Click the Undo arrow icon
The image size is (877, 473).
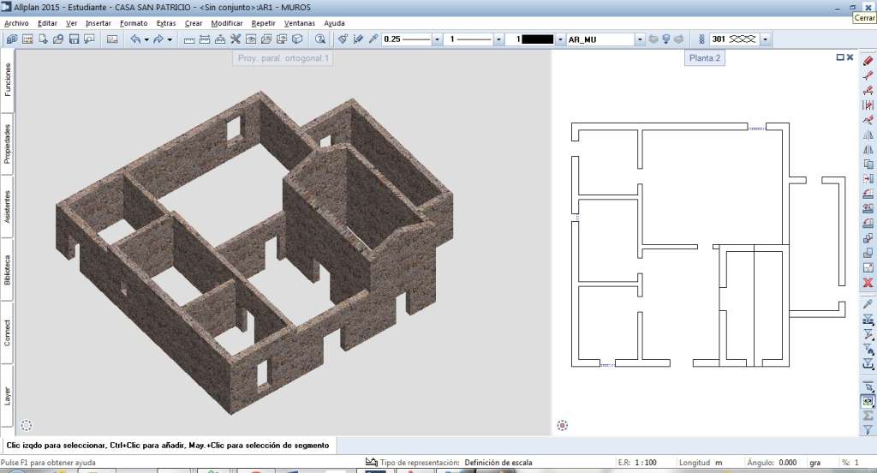click(135, 39)
